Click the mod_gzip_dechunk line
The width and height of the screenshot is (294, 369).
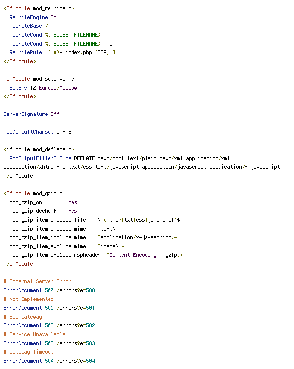tap(43, 211)
